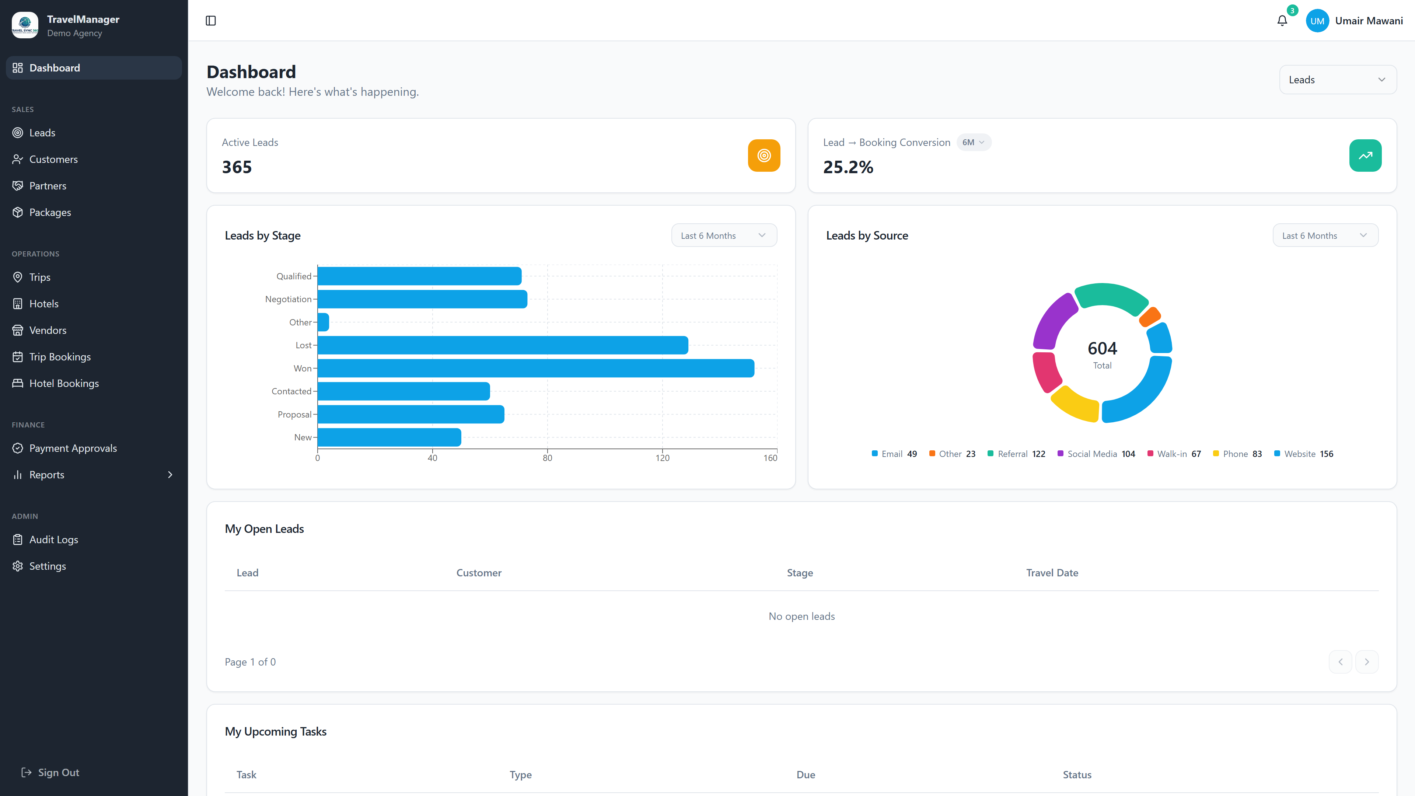Go to previous page of open leads
The width and height of the screenshot is (1415, 796).
point(1340,662)
